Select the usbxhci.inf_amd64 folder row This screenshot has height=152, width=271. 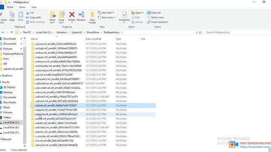point(93,132)
